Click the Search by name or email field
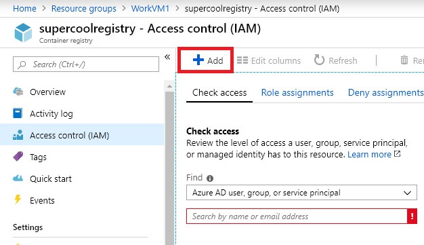The height and width of the screenshot is (245, 424). coord(297,216)
